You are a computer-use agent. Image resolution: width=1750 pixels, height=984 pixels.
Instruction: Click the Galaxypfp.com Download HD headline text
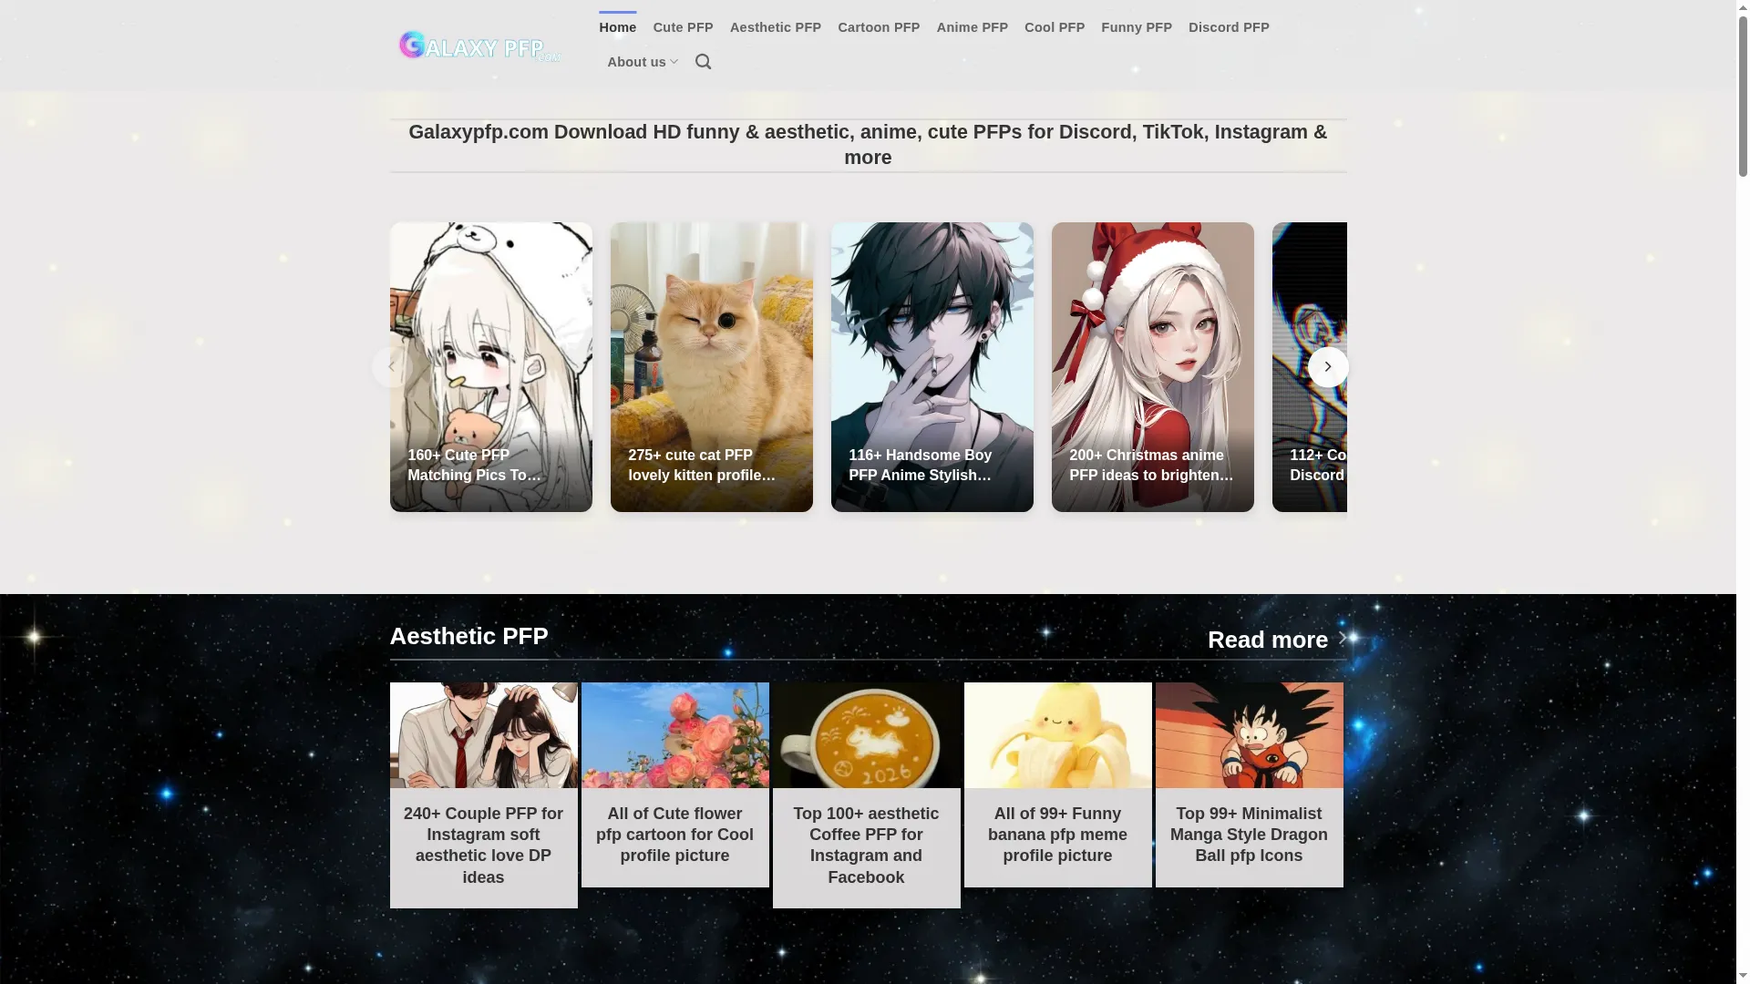point(868,145)
